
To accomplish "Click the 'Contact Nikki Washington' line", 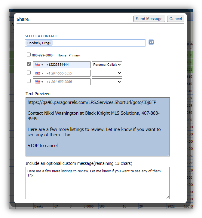I will (93, 116).
